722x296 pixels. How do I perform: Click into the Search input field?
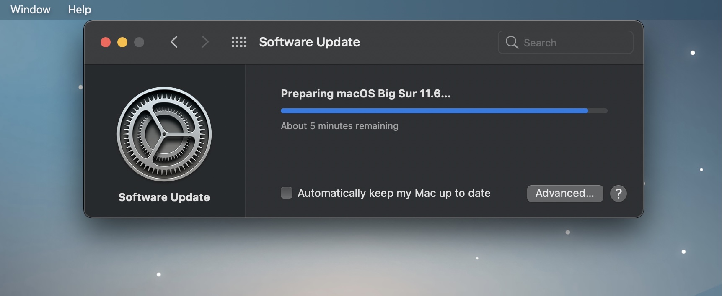point(574,43)
